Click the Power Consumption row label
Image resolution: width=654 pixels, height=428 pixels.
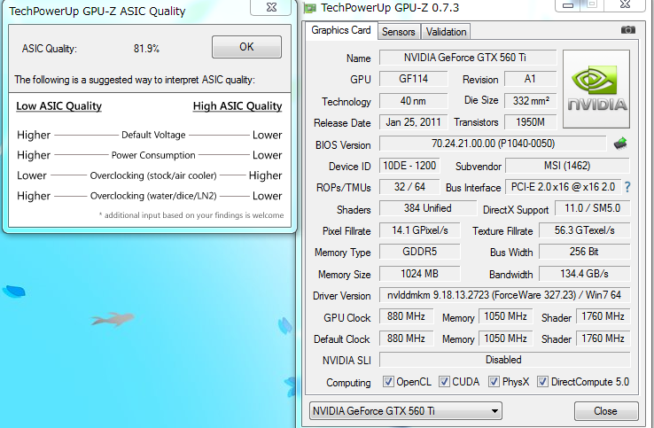coord(153,155)
